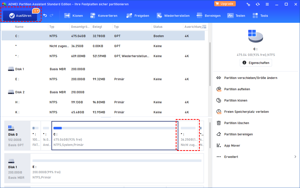The height and width of the screenshot is (188, 300).
Task: Select the C: 475.04GB partition block
Action: pyautogui.click(x=114, y=136)
